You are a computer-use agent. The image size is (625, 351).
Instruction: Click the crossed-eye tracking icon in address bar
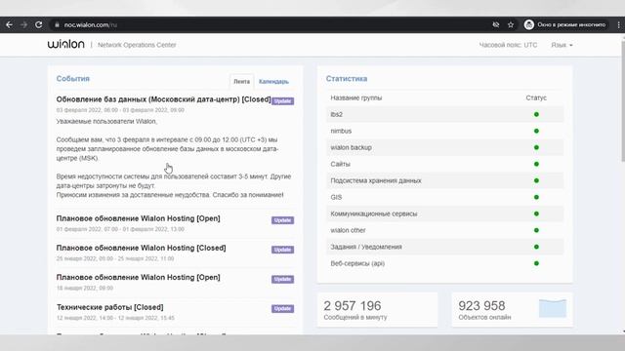(496, 24)
